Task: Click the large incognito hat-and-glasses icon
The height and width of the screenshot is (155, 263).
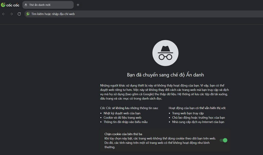Action: 165,53
